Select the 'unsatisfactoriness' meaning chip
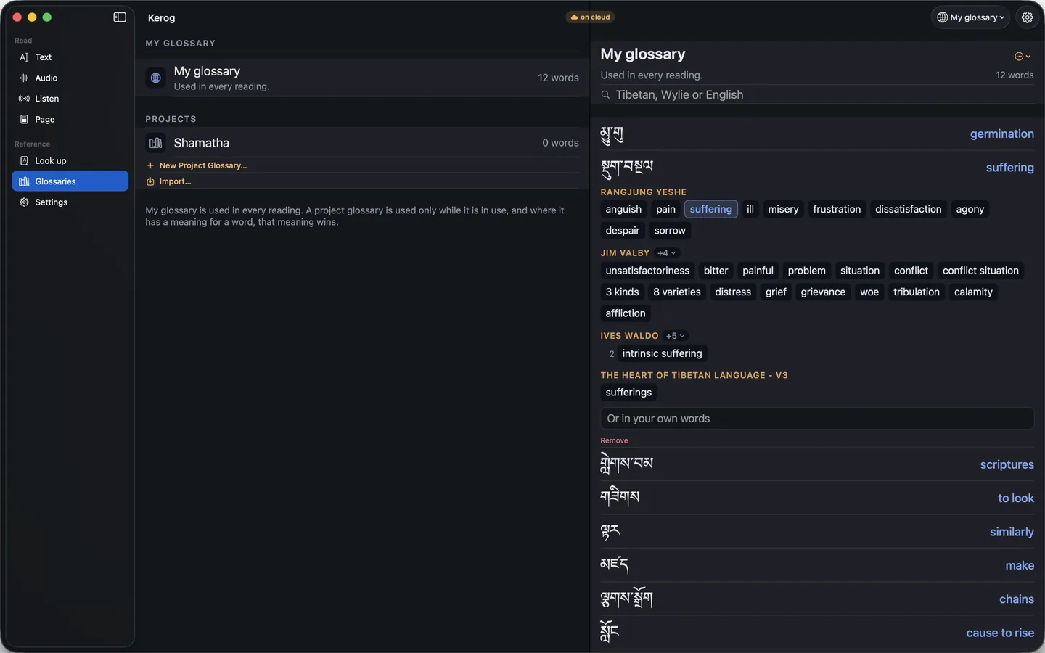The image size is (1045, 653). pos(647,271)
